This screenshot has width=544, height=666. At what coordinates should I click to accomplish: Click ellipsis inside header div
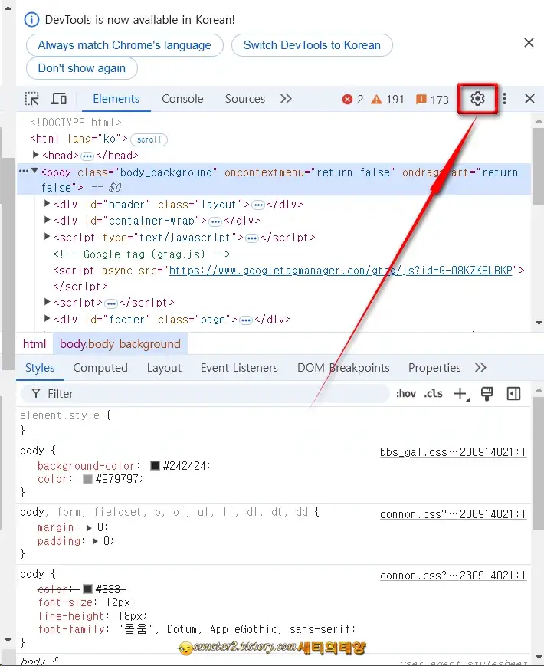[258, 205]
